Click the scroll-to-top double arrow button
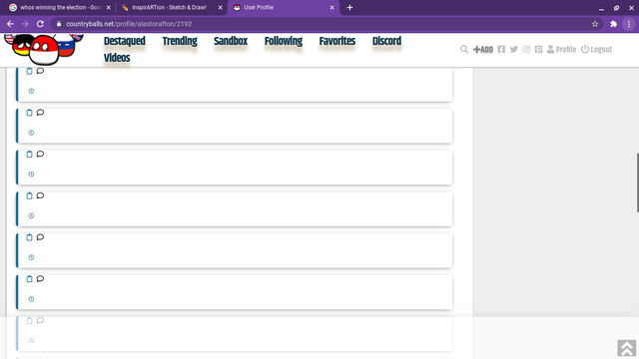639x359 pixels. pyautogui.click(x=626, y=348)
